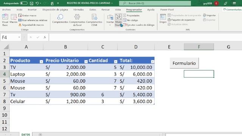
Task: Open the Power Pivot tab
Action: [167, 9]
